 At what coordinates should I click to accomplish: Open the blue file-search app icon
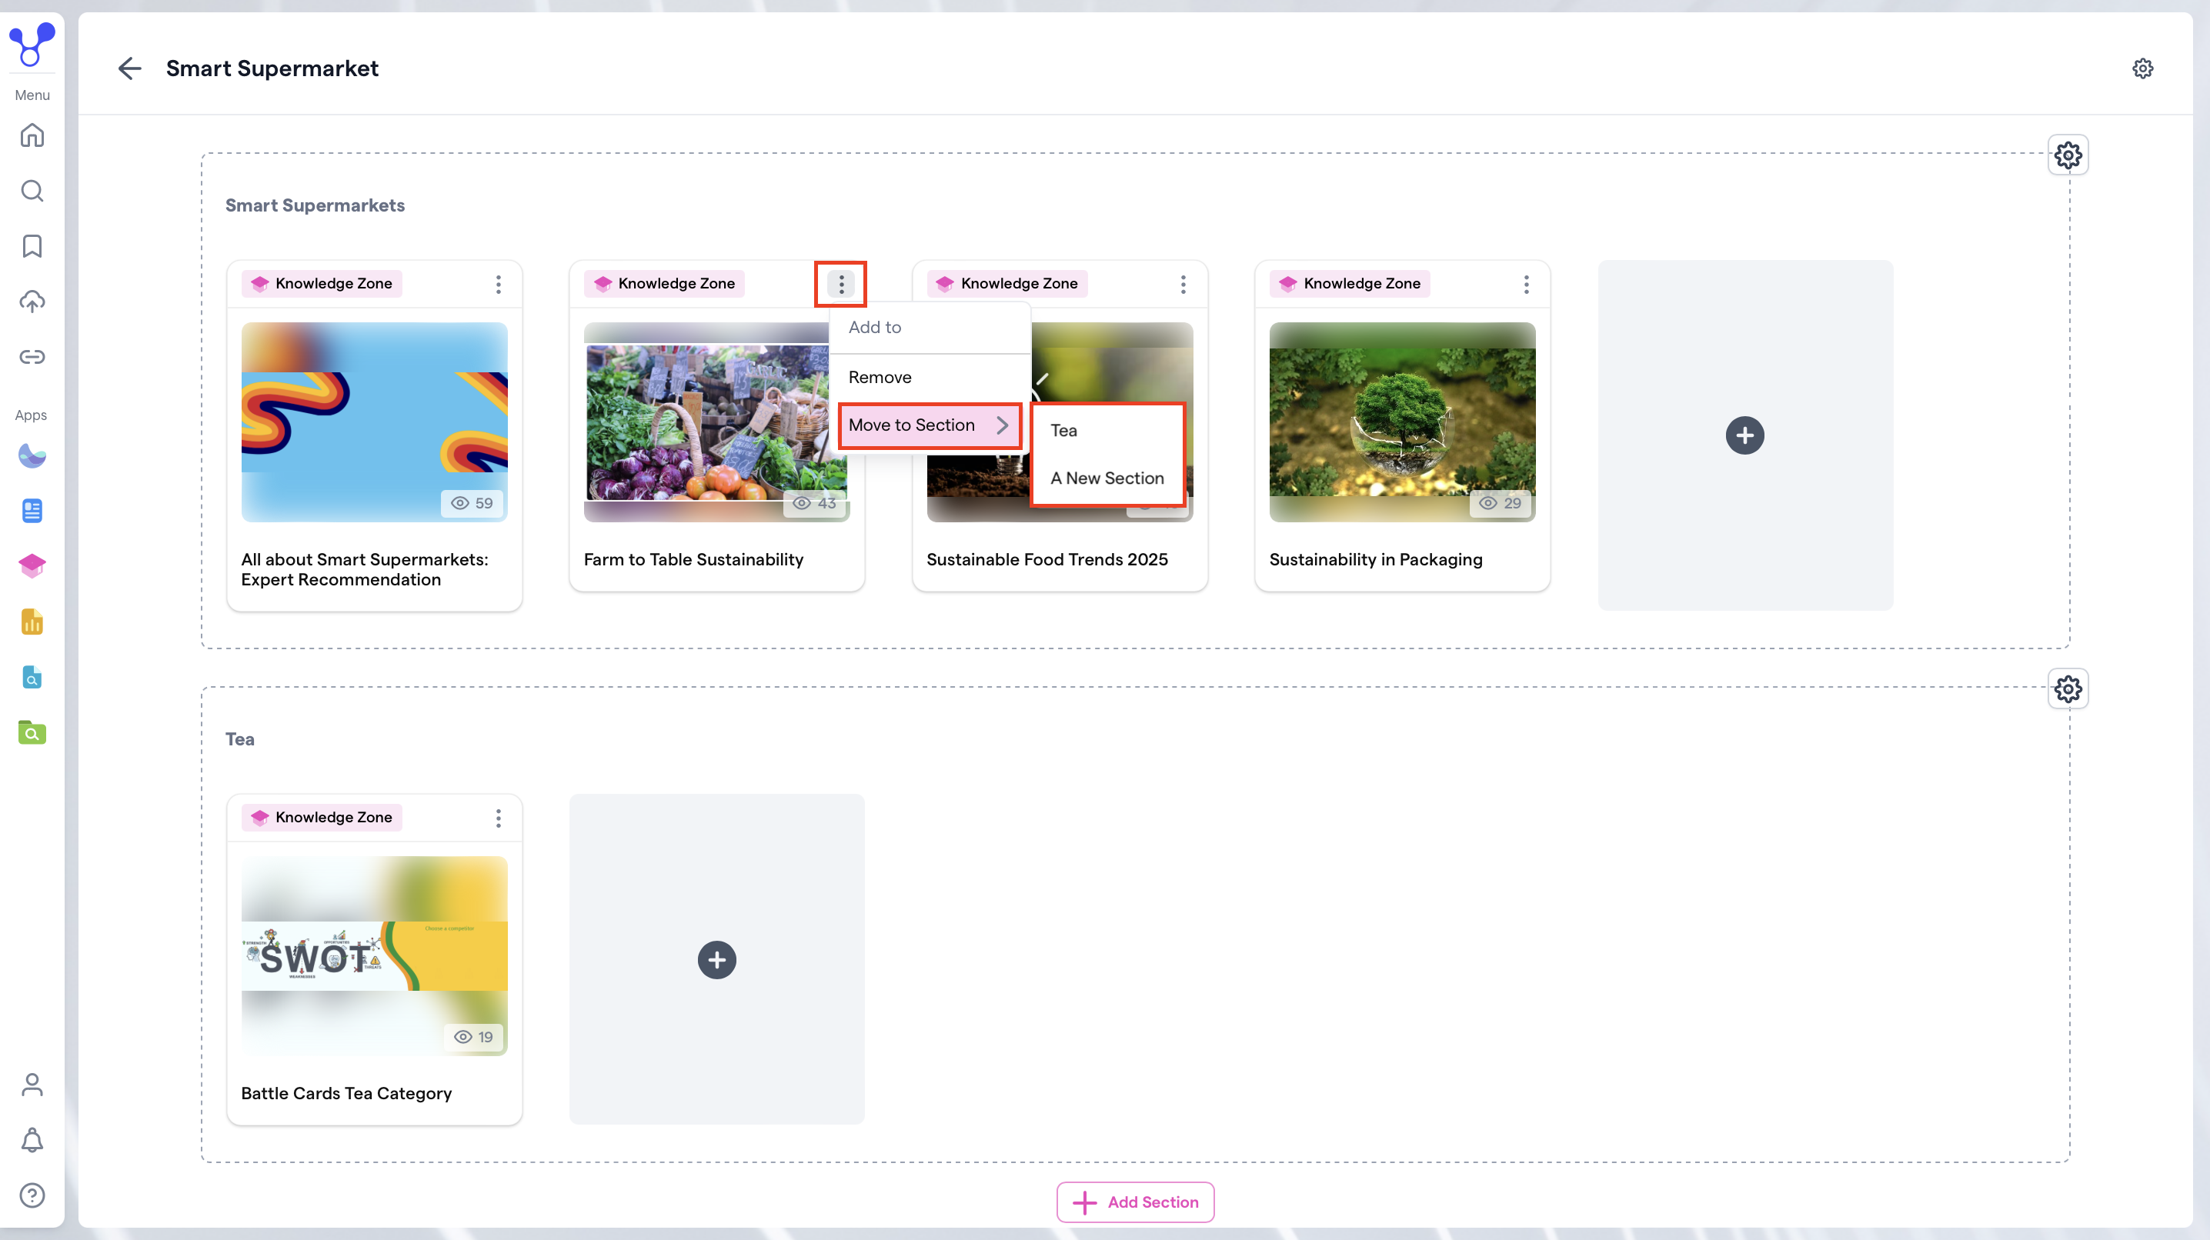32,678
